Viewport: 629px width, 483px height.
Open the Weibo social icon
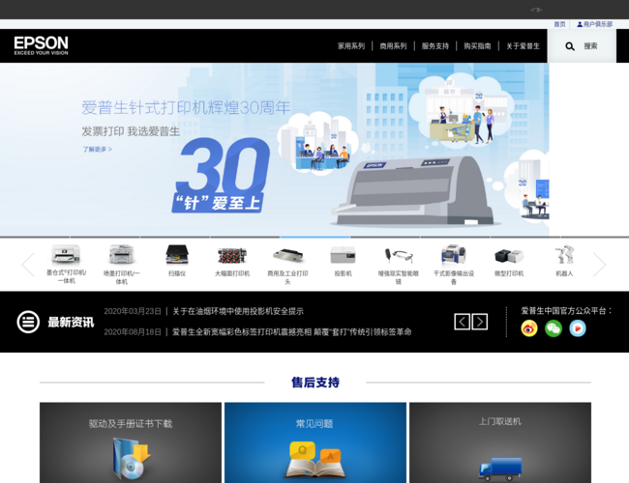529,328
